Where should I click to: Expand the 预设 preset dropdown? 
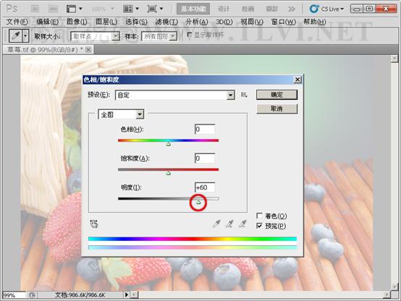pyautogui.click(x=175, y=95)
